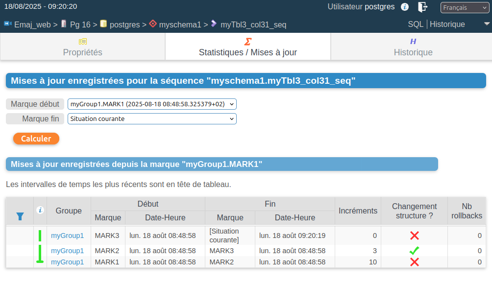492x284 pixels.
Task: Click green timeline end marker of MARK1 row
Action: pyautogui.click(x=40, y=261)
